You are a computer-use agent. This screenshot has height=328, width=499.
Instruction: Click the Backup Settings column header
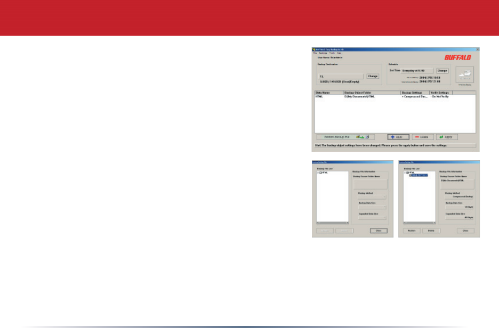tap(415, 93)
